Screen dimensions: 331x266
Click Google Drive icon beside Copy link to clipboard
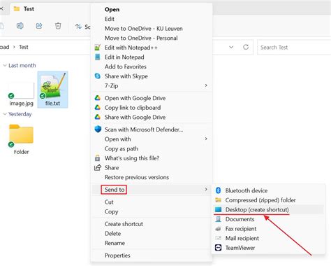click(98, 108)
